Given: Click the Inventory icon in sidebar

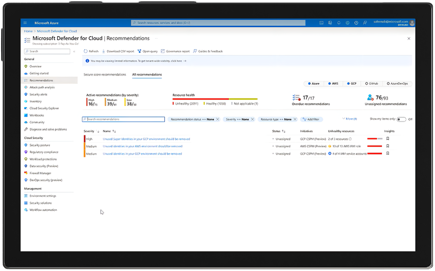Looking at the screenshot, I should pos(26,101).
